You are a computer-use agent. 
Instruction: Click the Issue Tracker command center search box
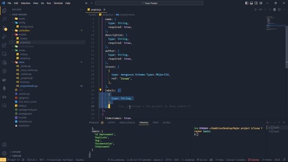click(149, 3)
